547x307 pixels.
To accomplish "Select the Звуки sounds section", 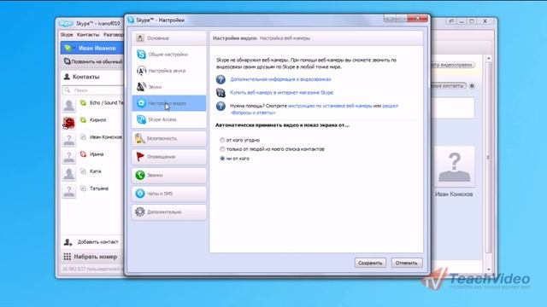I will pyautogui.click(x=169, y=87).
